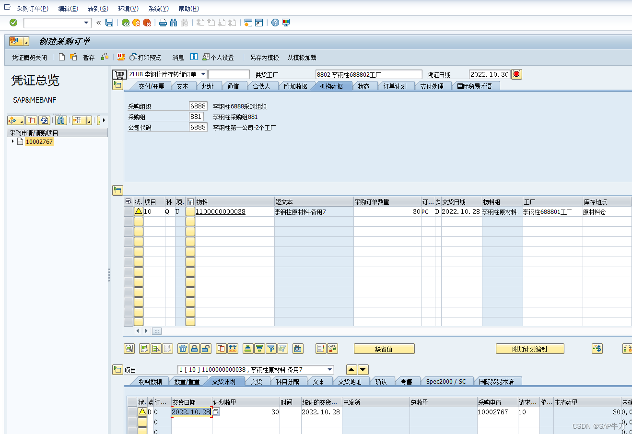Click the 凭证概览关闭 button
Image resolution: width=632 pixels, height=434 pixels.
pyautogui.click(x=30, y=58)
